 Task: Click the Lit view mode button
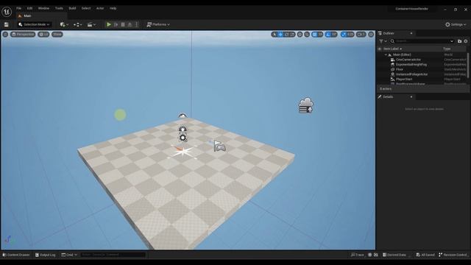point(44,35)
